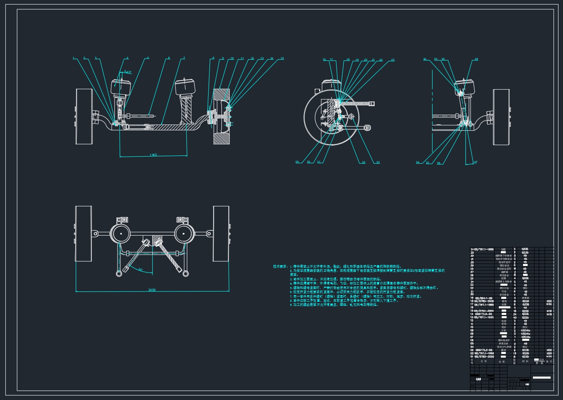The width and height of the screenshot is (563, 400).
Task: Select the sectioned right wheel in front view
Action: (x=221, y=116)
